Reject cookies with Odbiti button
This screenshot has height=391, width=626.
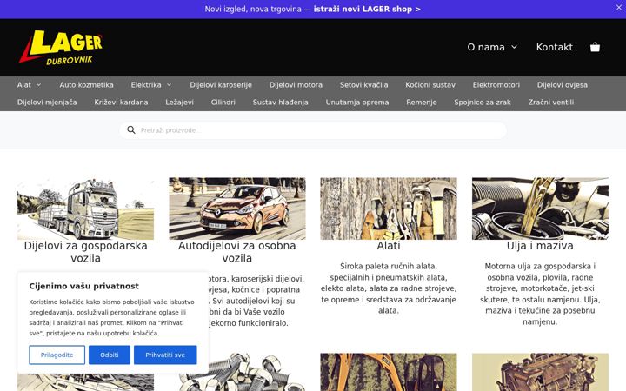click(110, 355)
